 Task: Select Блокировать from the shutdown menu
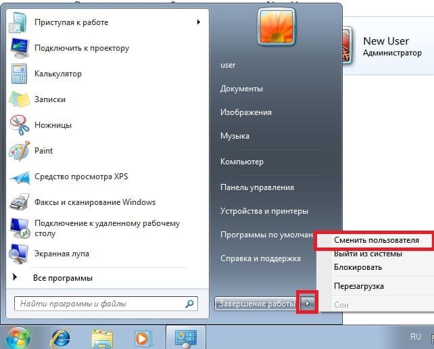358,266
